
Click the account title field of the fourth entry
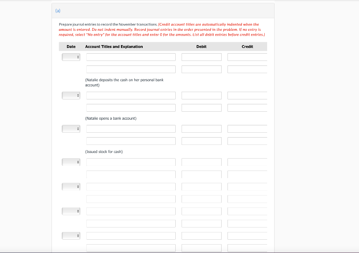click(131, 162)
